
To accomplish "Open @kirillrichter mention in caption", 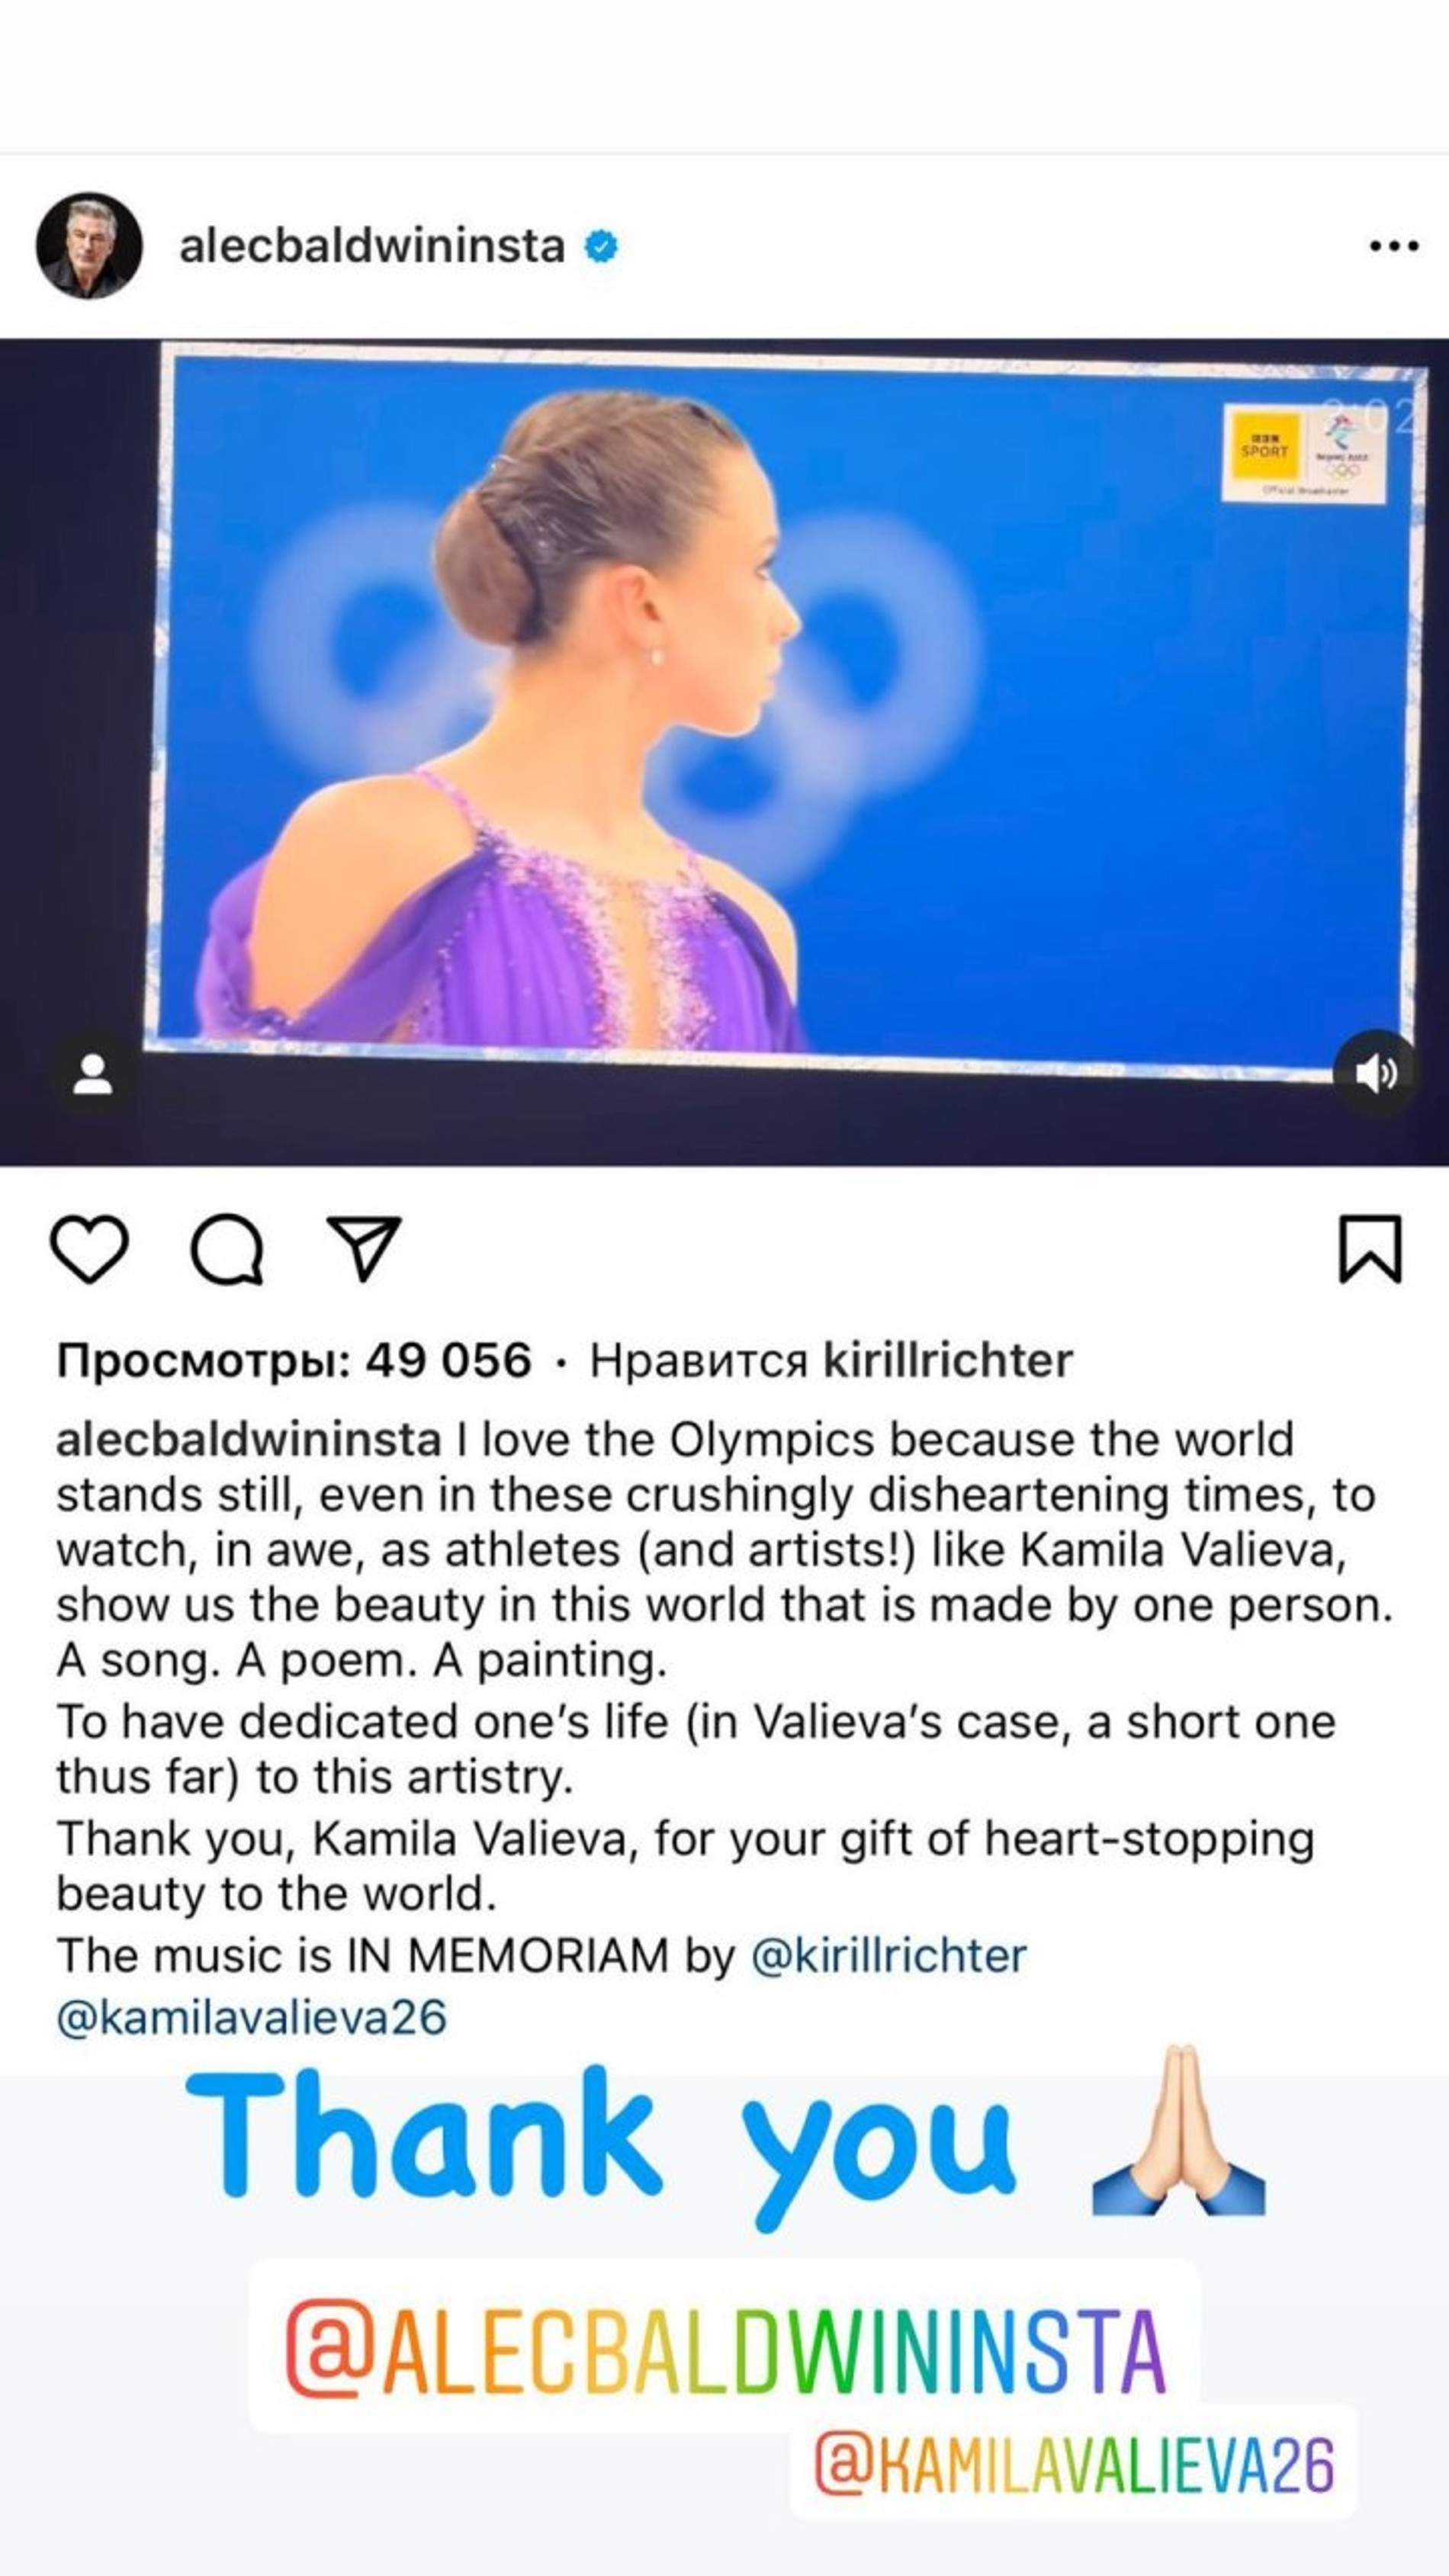I will (x=888, y=1956).
